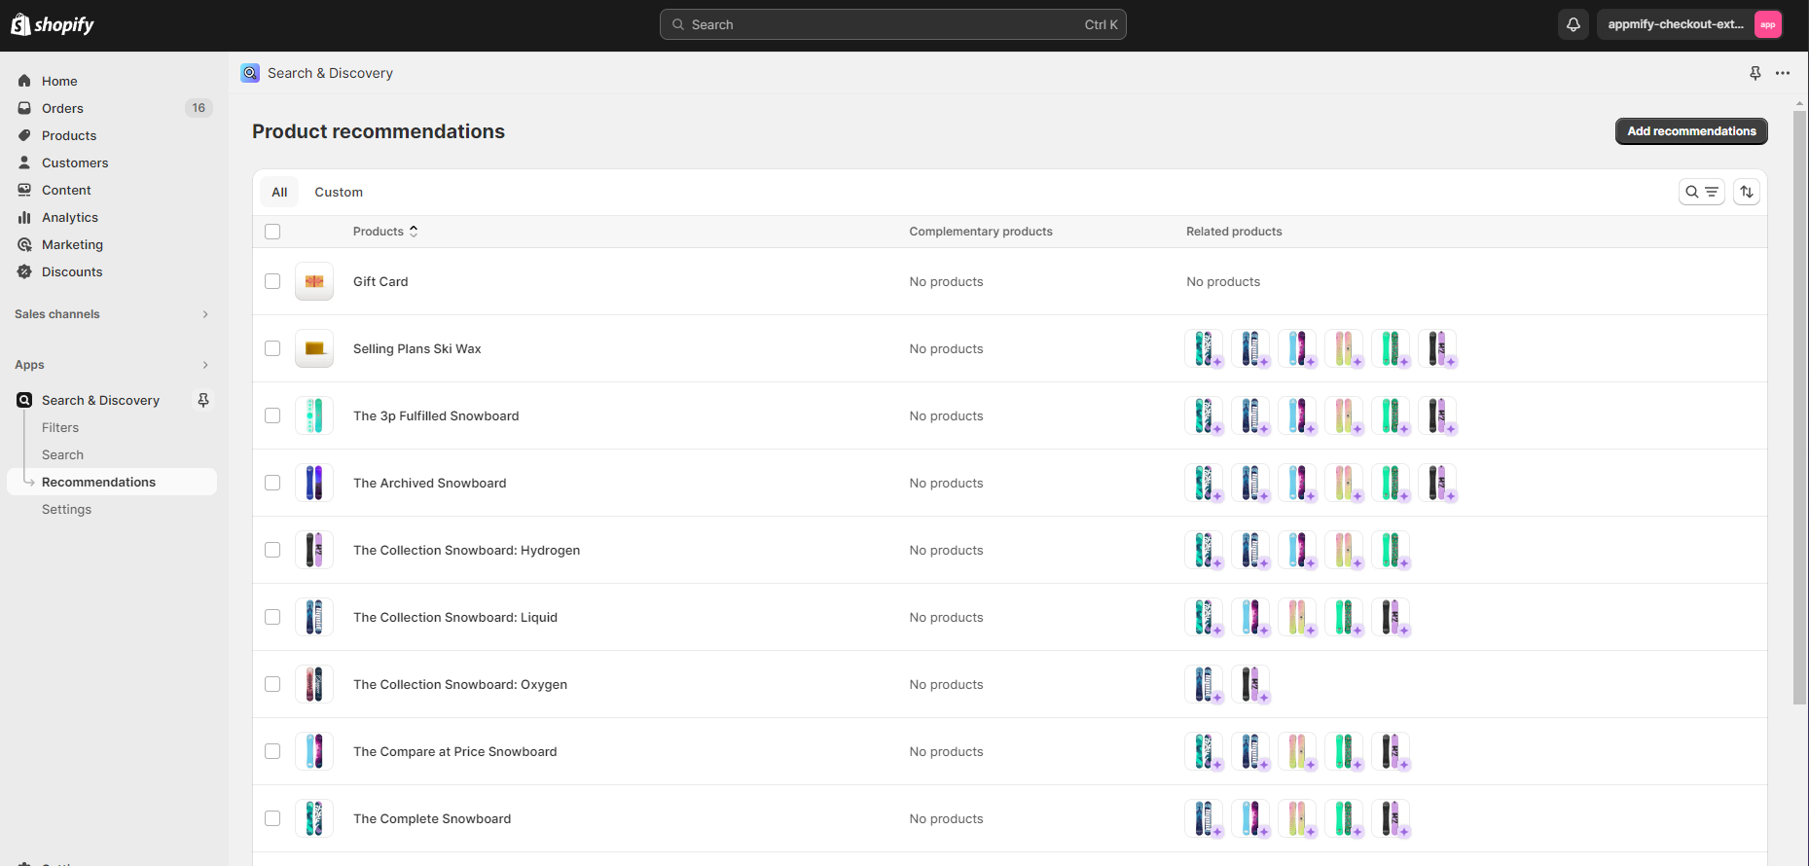Switch to the Custom tab
Image resolution: width=1809 pixels, height=866 pixels.
pyautogui.click(x=338, y=192)
